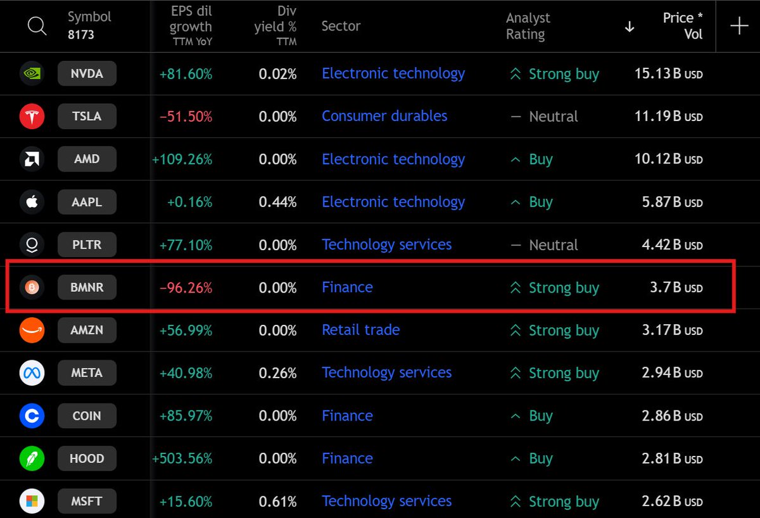Click the NVIDIA logo icon
760x518 pixels.
click(x=32, y=73)
